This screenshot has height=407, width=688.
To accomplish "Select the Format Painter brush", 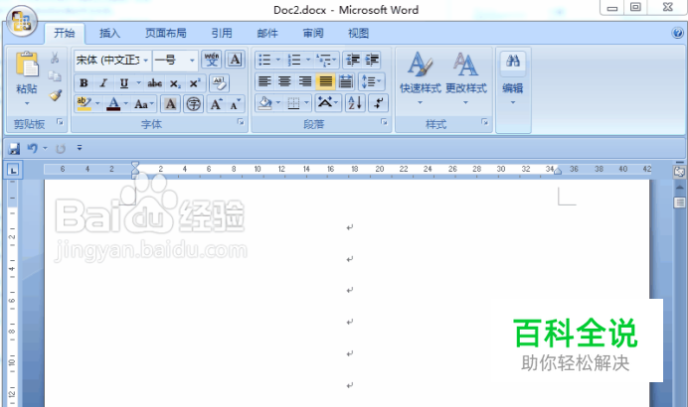I will coord(55,95).
